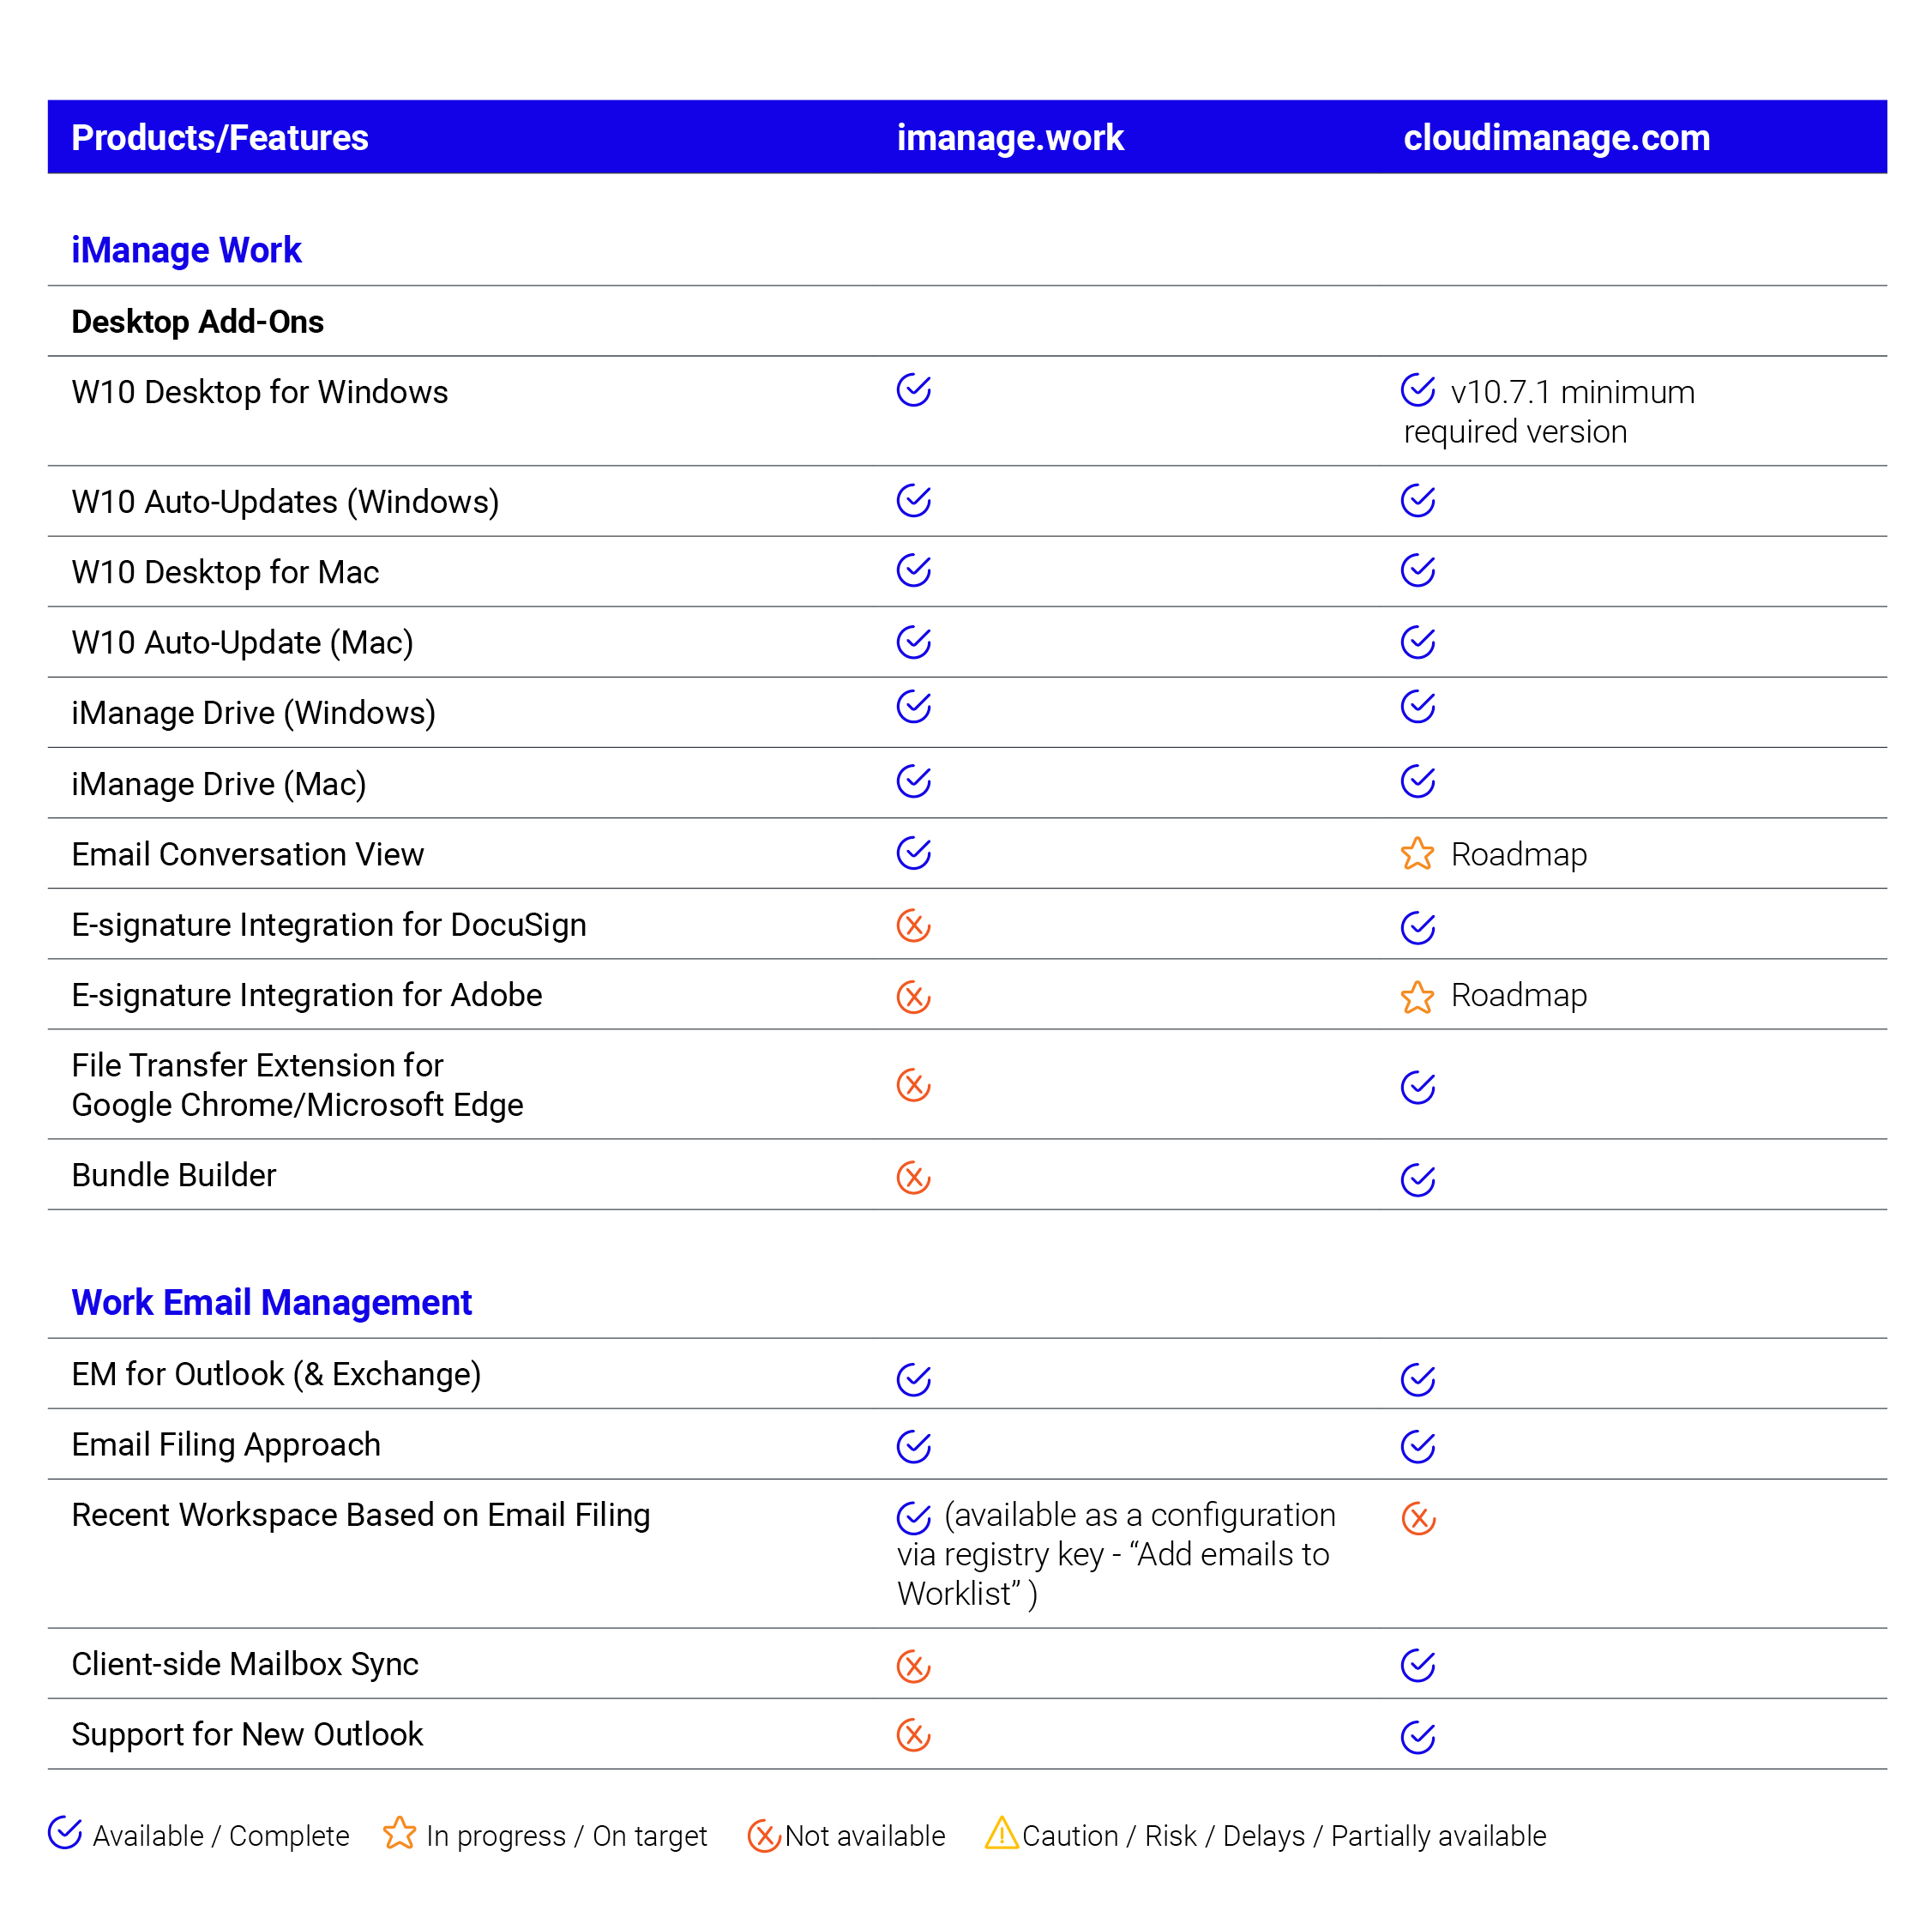Click the cloudimanage.com column header
Viewport: 1932px width, 1917px height.
tap(1556, 138)
